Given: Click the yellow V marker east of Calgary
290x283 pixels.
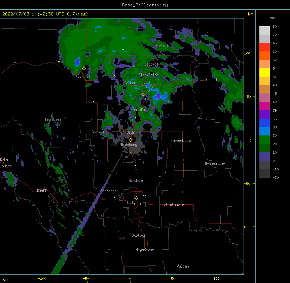Looking at the screenshot, I should [x=144, y=196].
